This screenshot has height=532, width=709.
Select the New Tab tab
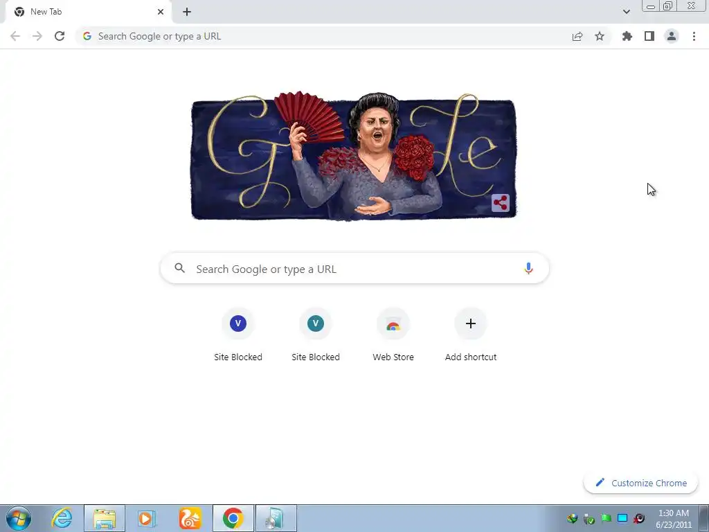click(88, 12)
